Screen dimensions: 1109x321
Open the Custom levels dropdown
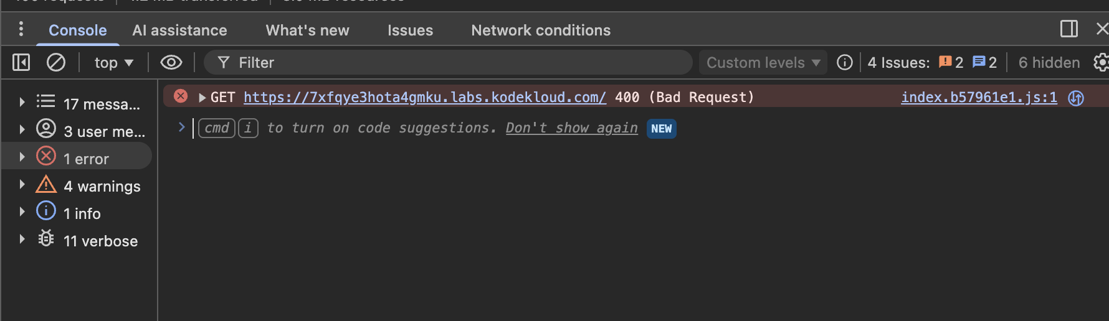[763, 62]
